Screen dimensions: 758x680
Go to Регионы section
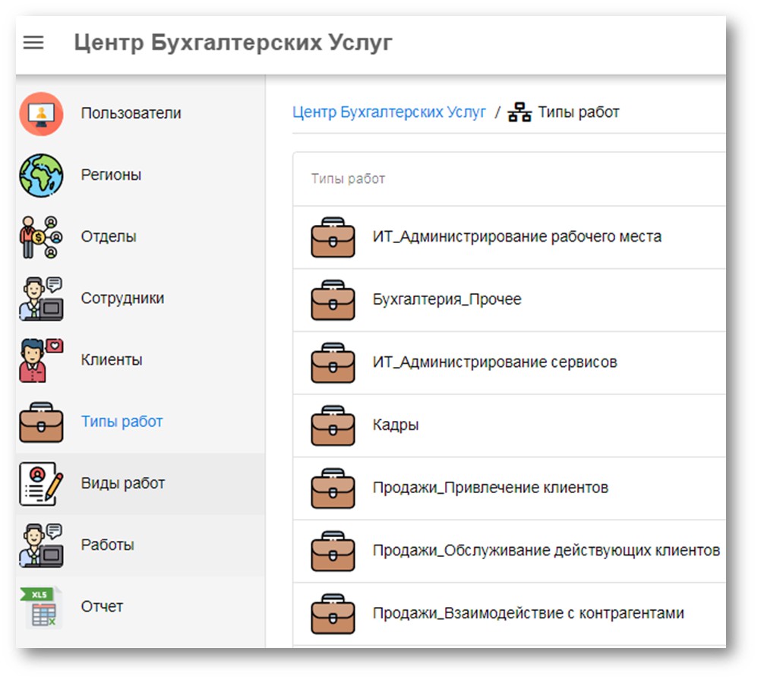tap(141, 175)
